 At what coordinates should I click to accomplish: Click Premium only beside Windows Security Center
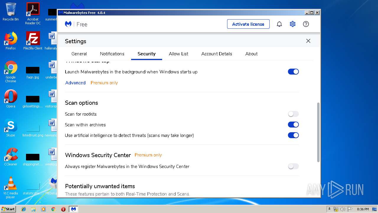(148, 155)
